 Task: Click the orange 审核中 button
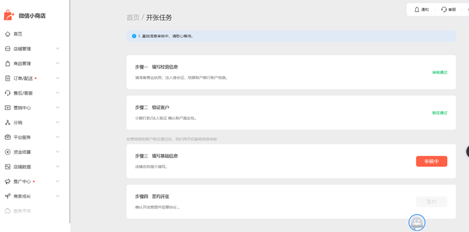click(x=431, y=161)
